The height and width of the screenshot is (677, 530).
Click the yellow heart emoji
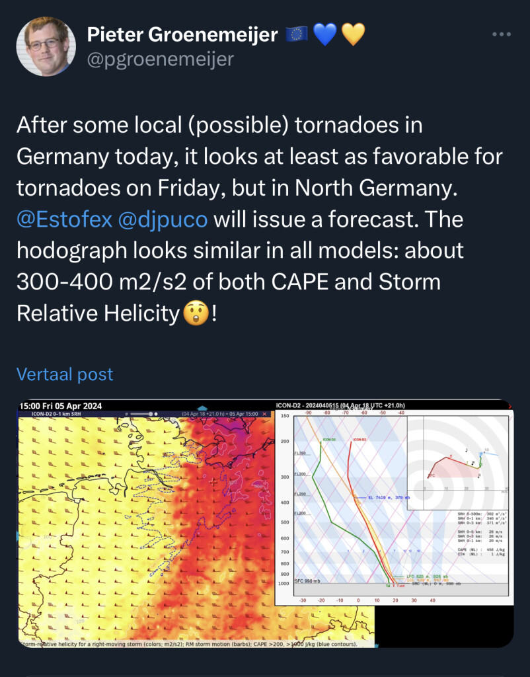click(x=354, y=34)
